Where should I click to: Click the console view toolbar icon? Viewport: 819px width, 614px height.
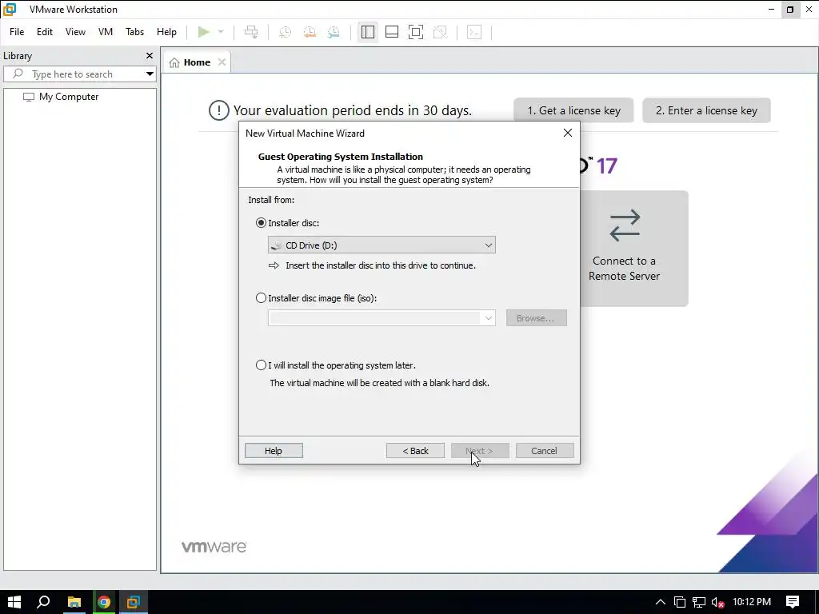(474, 32)
